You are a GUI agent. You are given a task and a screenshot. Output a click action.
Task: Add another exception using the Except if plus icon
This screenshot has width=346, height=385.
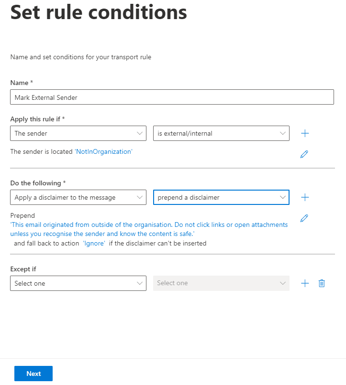305,283
